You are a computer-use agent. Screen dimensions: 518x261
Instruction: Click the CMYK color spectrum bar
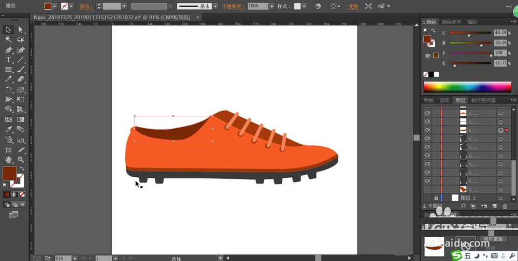[x=467, y=86]
